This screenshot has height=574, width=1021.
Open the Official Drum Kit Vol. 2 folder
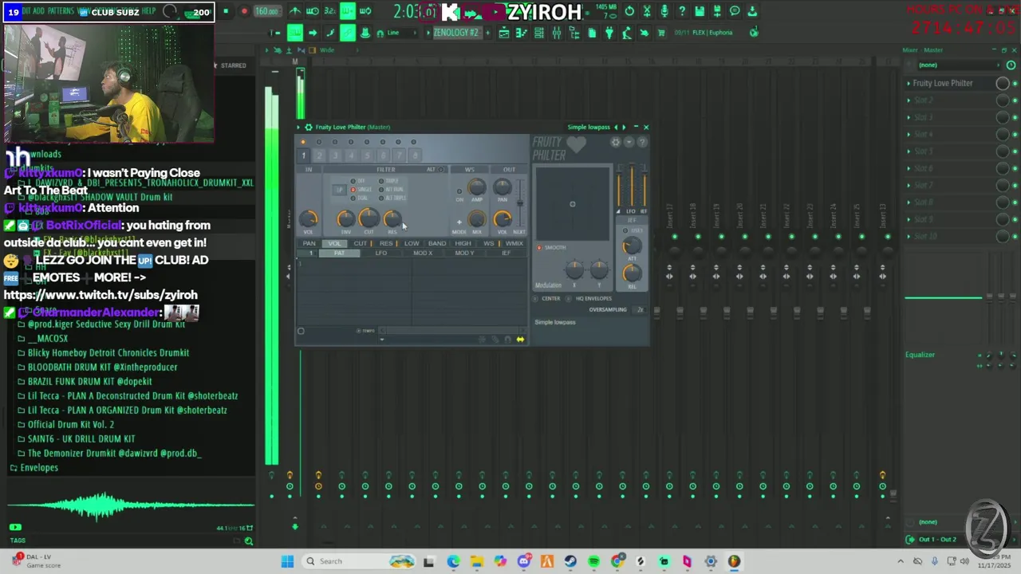[70, 425]
